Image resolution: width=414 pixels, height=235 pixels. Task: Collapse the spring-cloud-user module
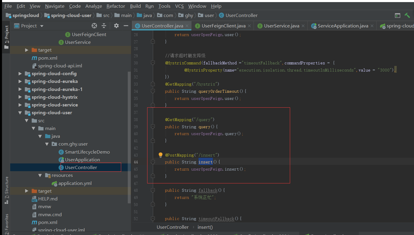(x=20, y=113)
